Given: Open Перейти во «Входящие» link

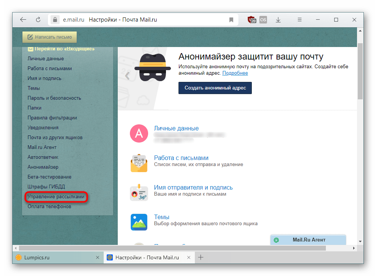Looking at the screenshot, I should coord(61,49).
